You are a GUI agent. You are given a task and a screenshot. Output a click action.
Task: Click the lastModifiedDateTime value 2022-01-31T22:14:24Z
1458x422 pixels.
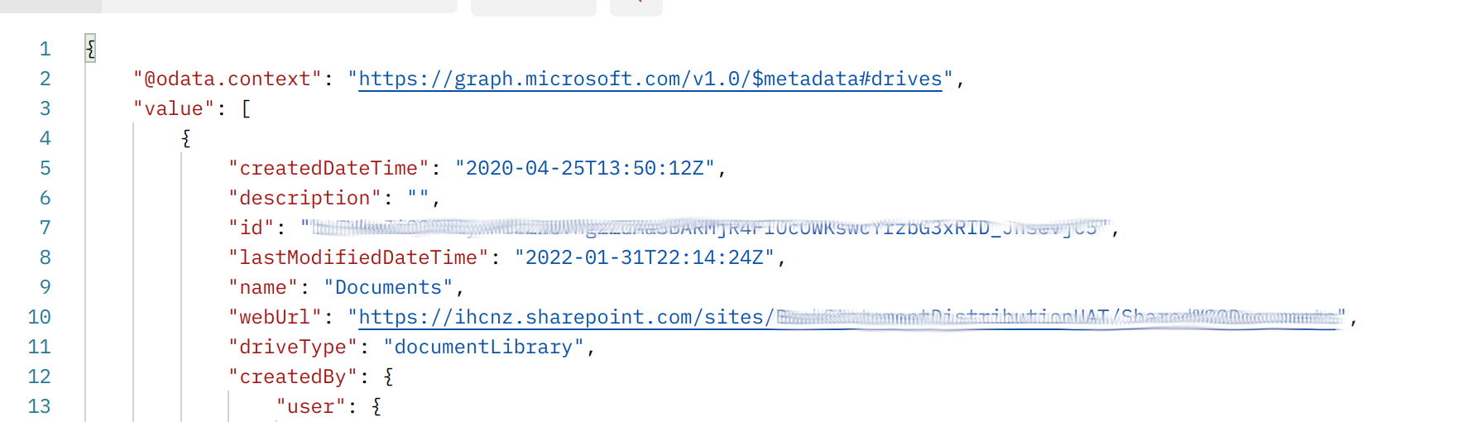pyautogui.click(x=644, y=257)
